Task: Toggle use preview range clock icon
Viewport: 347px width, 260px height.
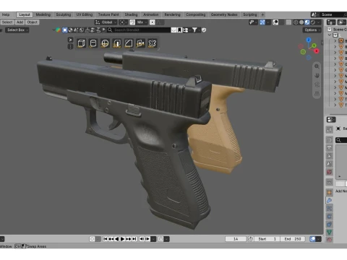Action: tap(251, 239)
